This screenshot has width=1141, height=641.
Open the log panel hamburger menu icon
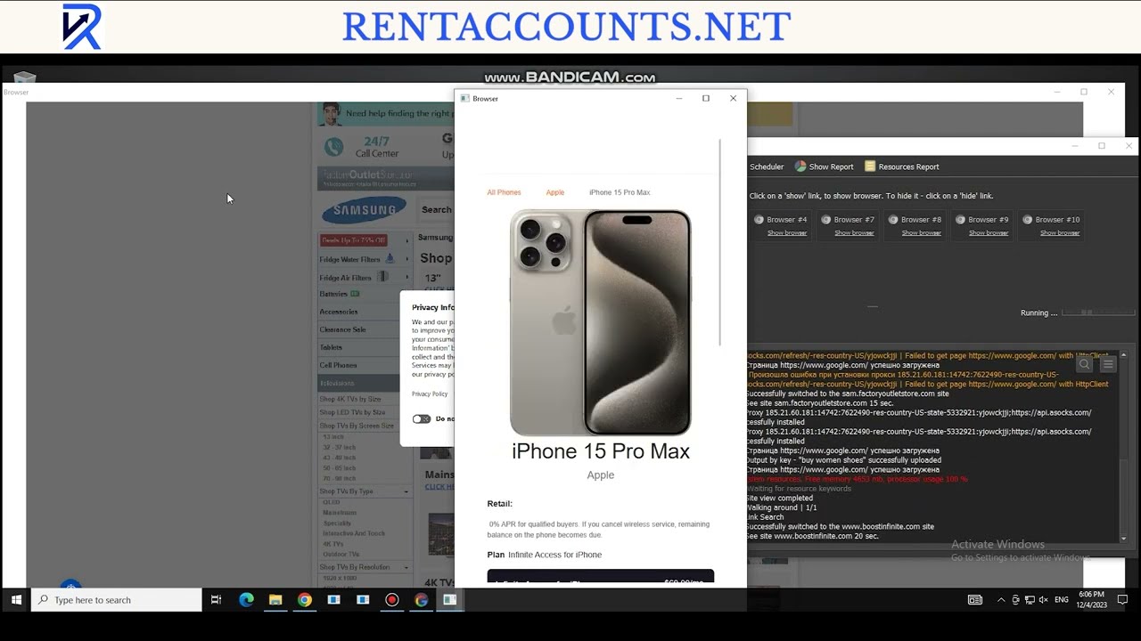[x=1108, y=364]
